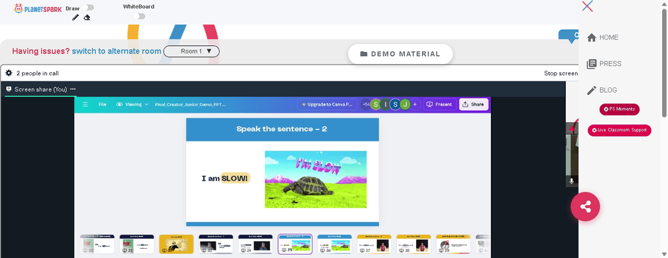This screenshot has height=258, width=668.
Task: Expand the Viewing mode dropdown in Canva
Action: pos(132,104)
